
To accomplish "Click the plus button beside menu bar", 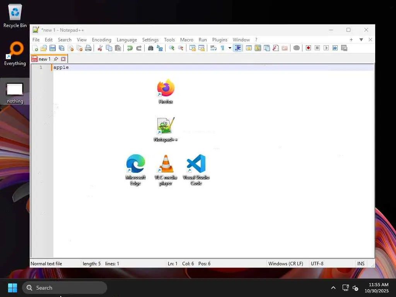I will 351,40.
